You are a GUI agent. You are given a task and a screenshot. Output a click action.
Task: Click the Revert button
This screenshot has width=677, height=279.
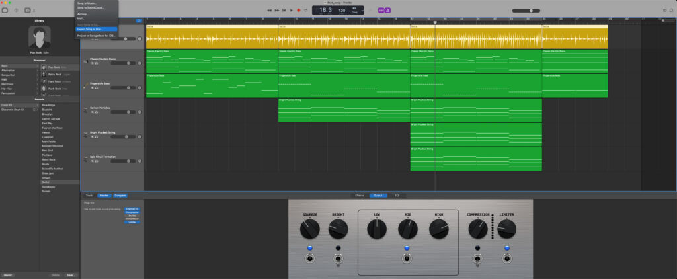tap(8, 274)
